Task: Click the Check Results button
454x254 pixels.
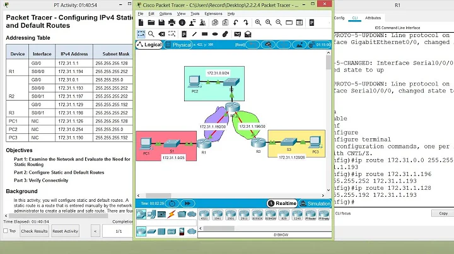Action: pos(34,231)
